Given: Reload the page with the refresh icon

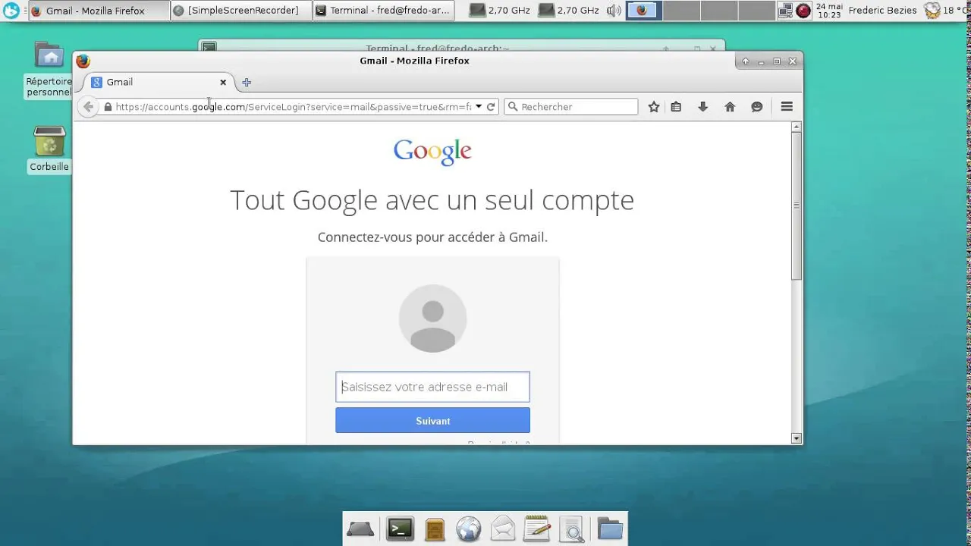Looking at the screenshot, I should tap(491, 107).
